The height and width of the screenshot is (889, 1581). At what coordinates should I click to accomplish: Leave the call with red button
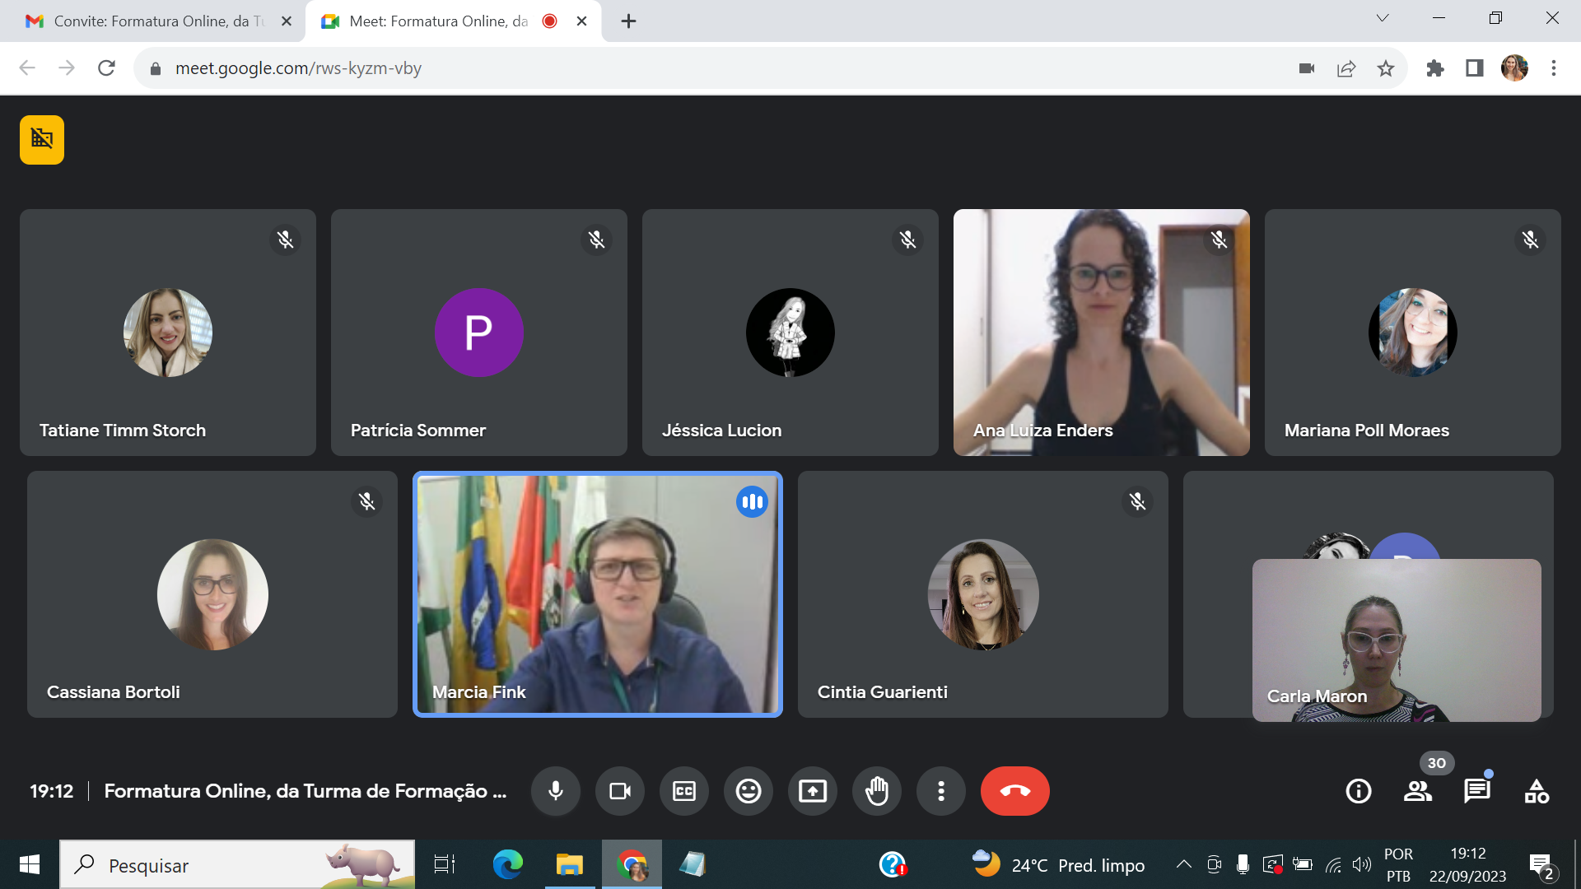[x=1014, y=791]
